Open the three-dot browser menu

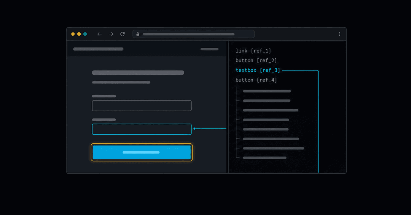[339, 34]
